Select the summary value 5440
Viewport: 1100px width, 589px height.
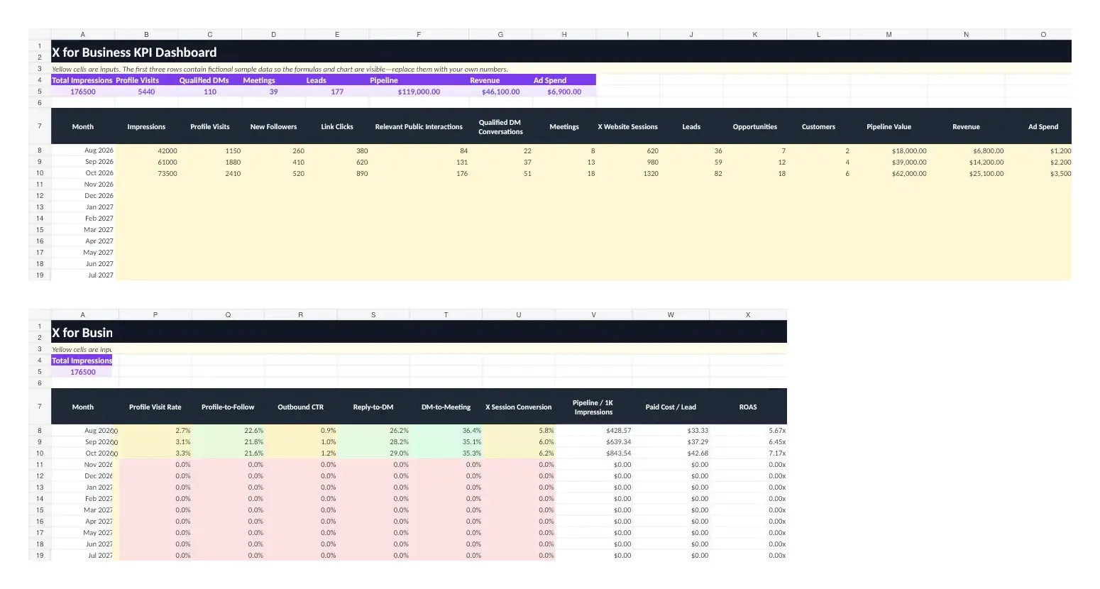[x=146, y=92]
